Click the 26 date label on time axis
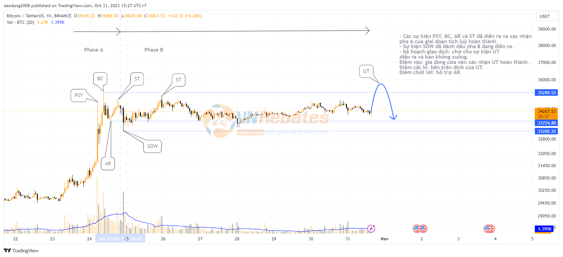This screenshot has height=257, width=563. [163, 239]
